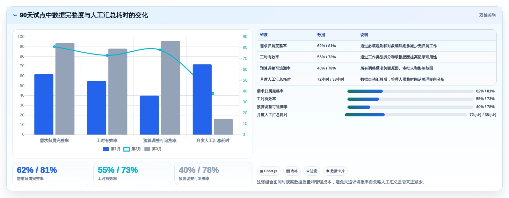Click the line point above 工时有效率
509x198 pixels.
(107, 55)
